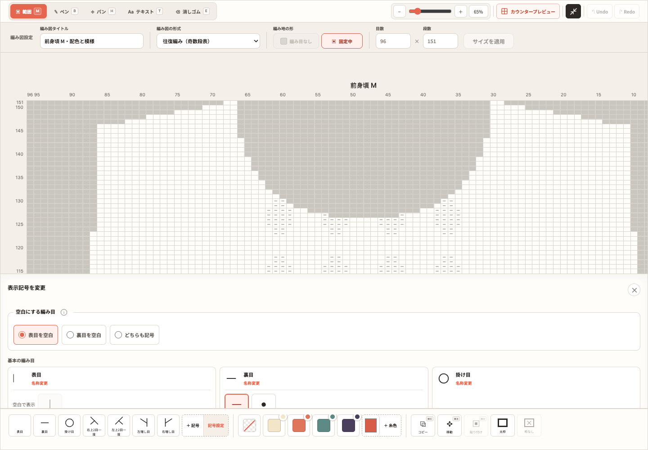Select the 裏目 purl stitch symbol

[x=45, y=425]
